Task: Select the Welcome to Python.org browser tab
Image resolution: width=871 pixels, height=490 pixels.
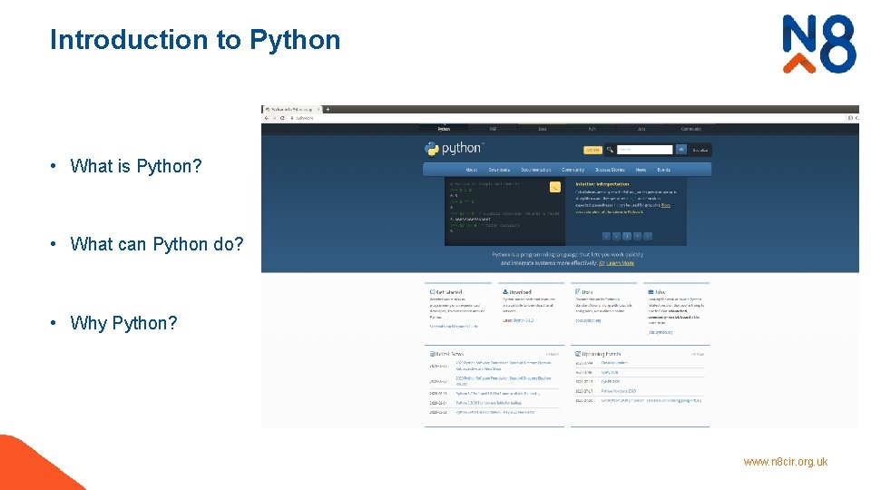Action: (291, 110)
